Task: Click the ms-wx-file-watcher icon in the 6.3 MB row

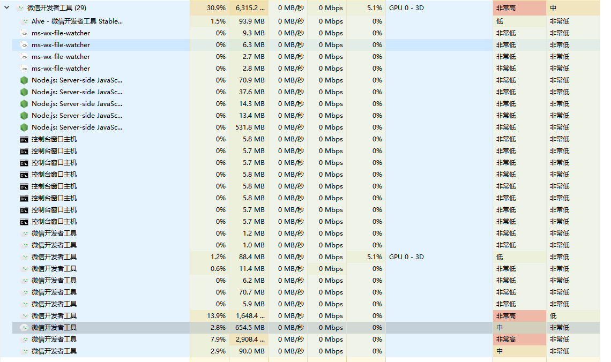Action: coord(24,45)
